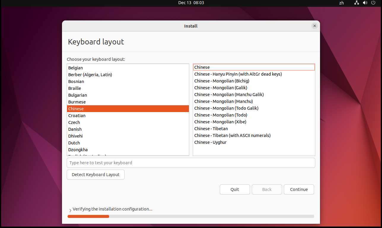
Task: Expand the installation progress details chevron
Action: tap(70, 210)
